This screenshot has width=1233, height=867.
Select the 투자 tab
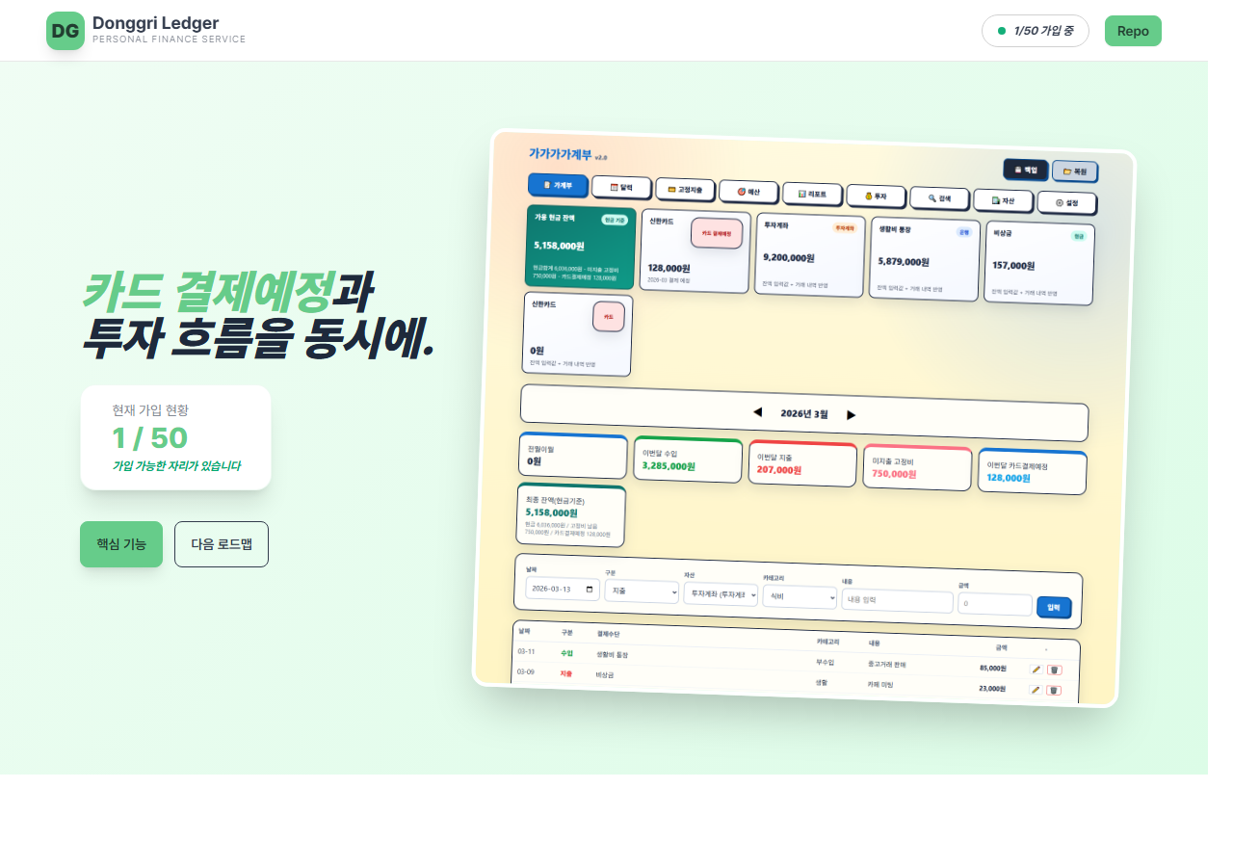point(875,197)
